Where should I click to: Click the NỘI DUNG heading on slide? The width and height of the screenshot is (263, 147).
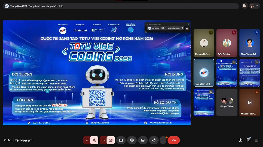(x=174, y=74)
